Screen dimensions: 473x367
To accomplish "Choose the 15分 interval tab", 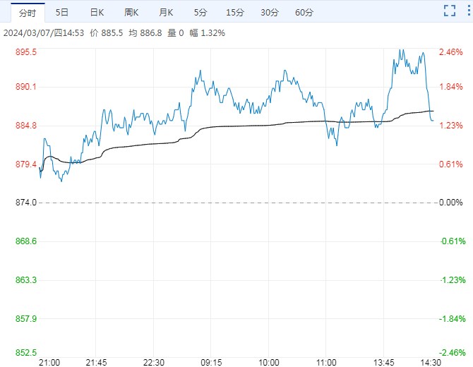I will click(234, 13).
